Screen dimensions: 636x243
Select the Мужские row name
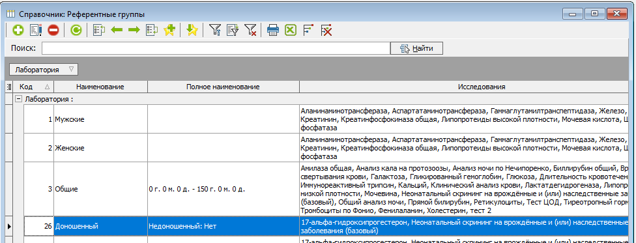click(x=100, y=119)
